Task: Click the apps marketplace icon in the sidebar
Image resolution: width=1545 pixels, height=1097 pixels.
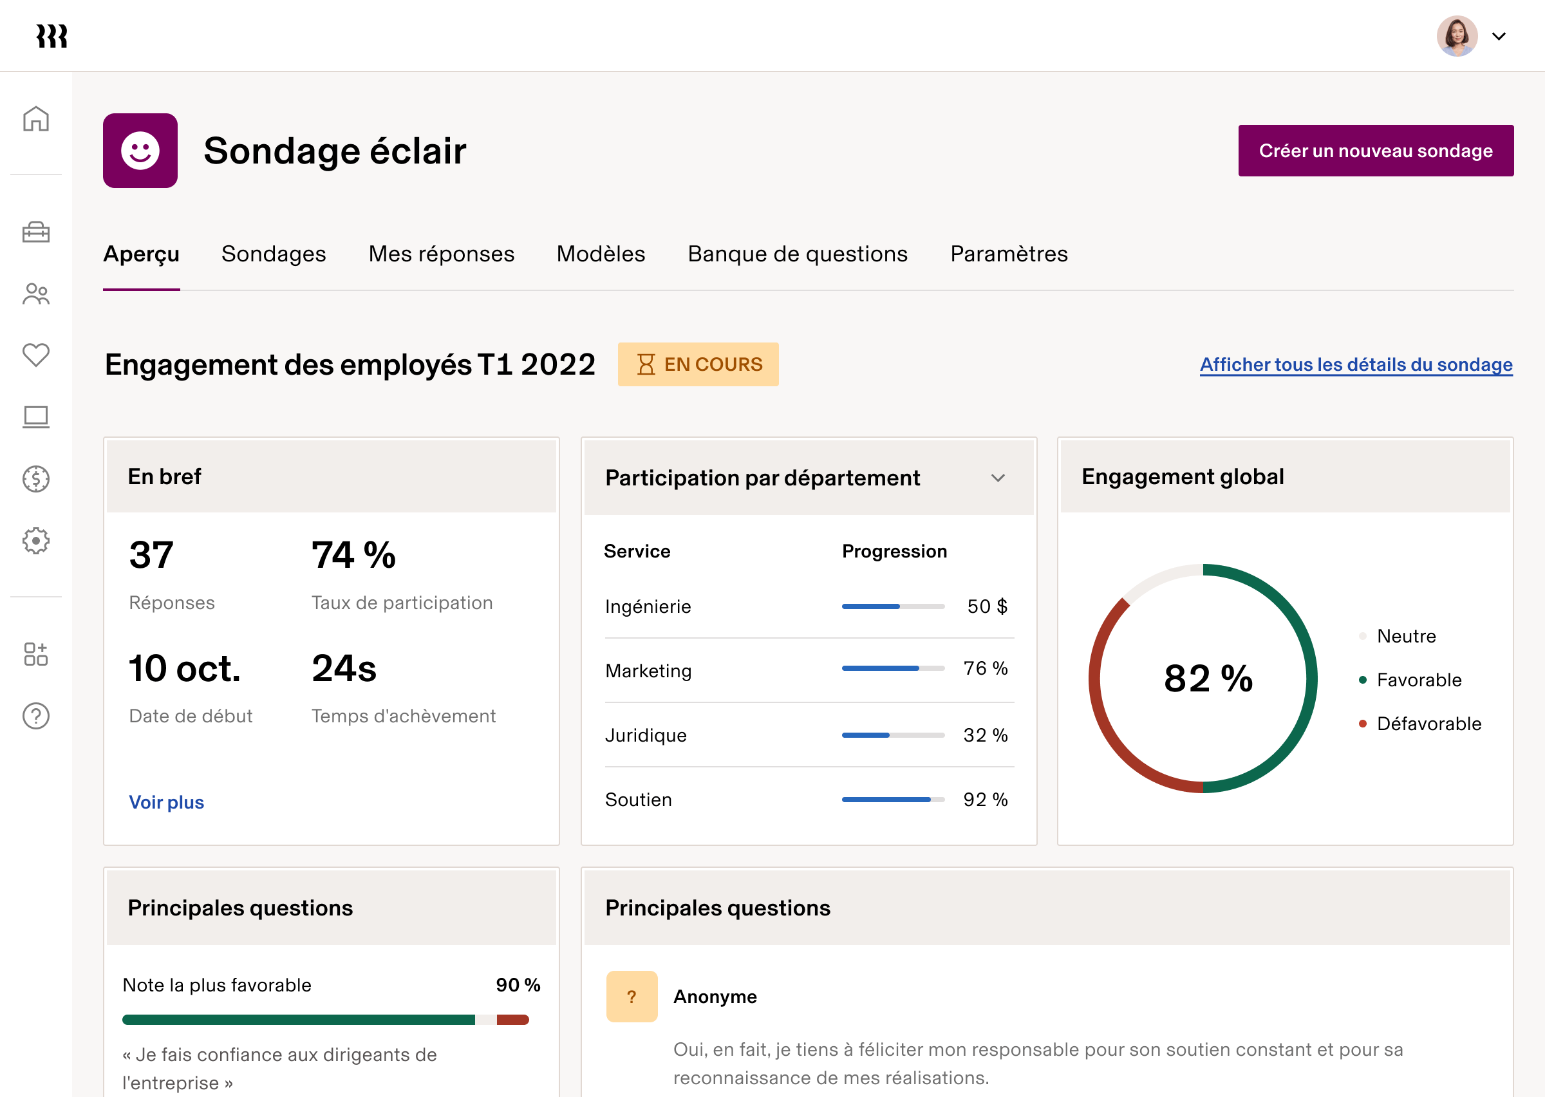Action: click(36, 654)
